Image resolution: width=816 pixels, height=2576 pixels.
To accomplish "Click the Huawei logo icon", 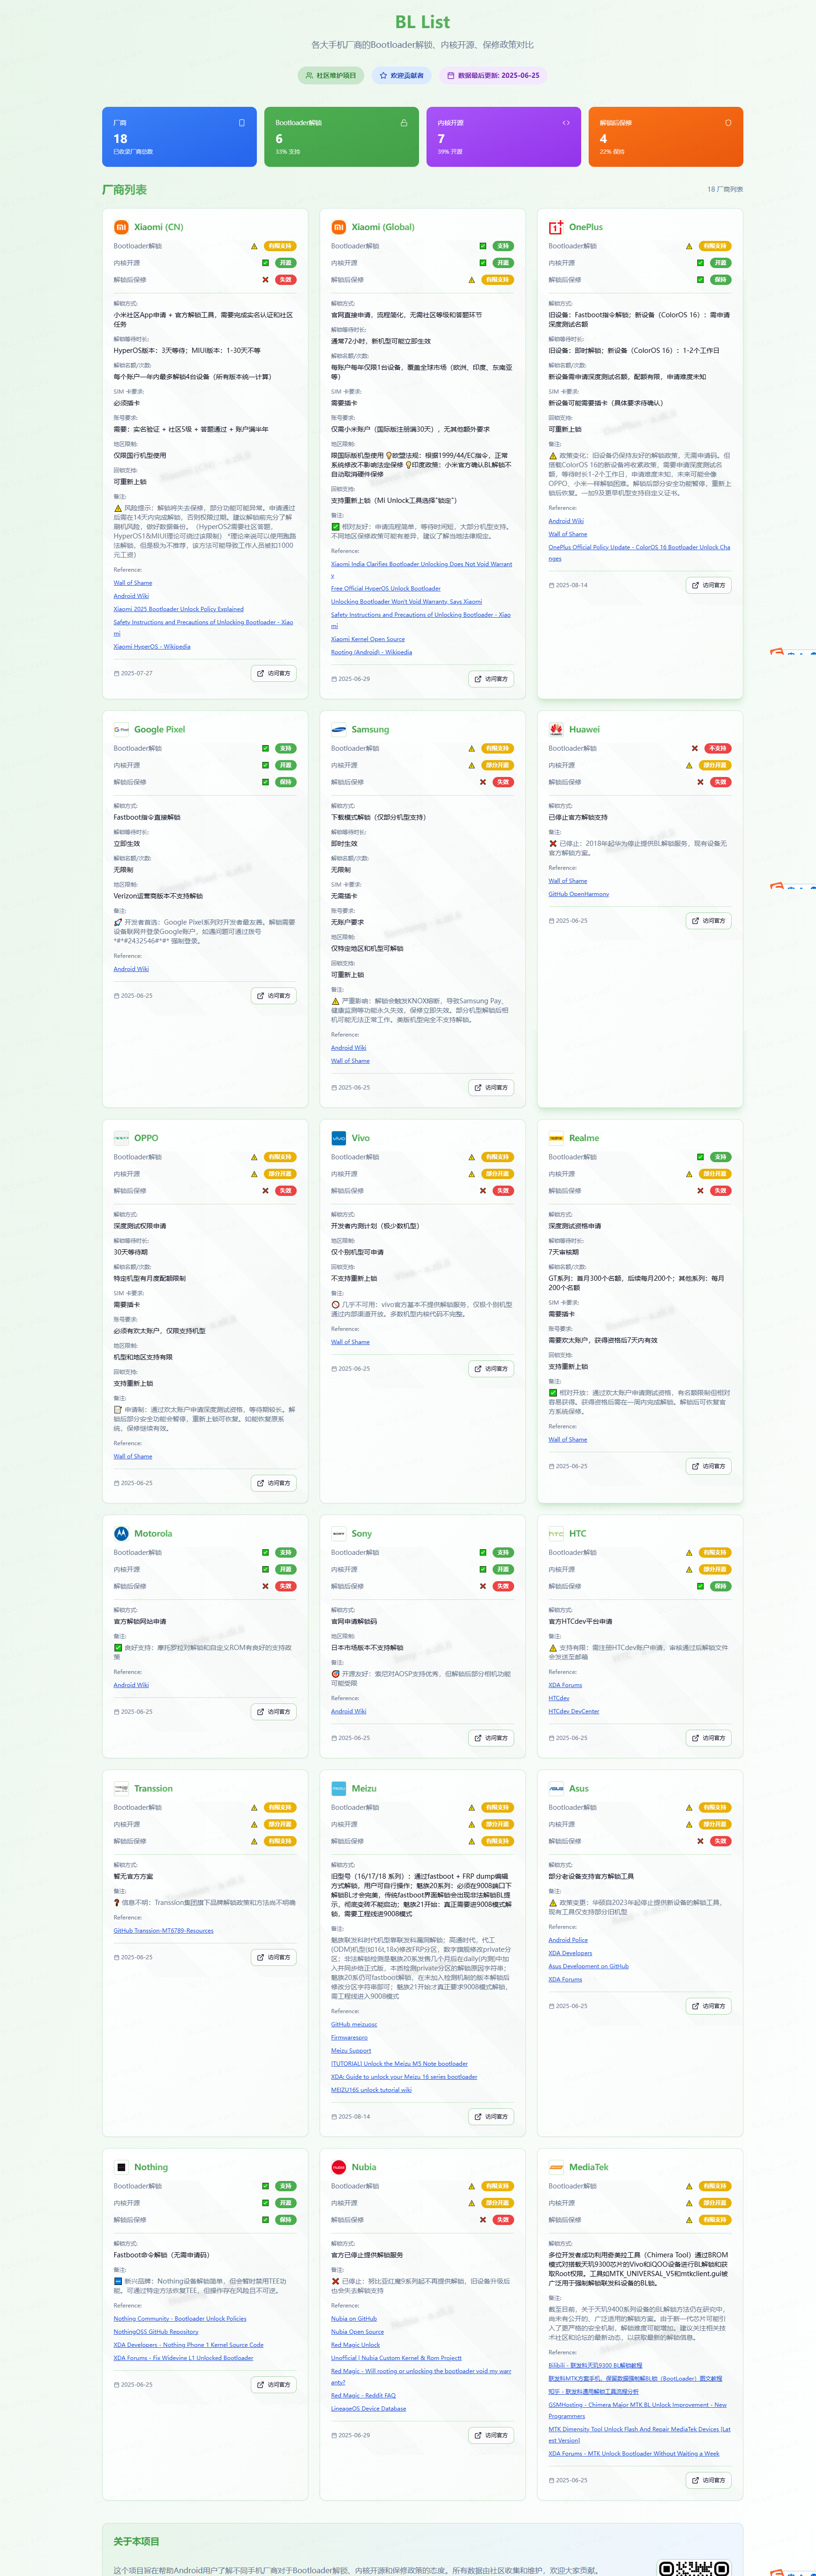I will click(x=556, y=729).
